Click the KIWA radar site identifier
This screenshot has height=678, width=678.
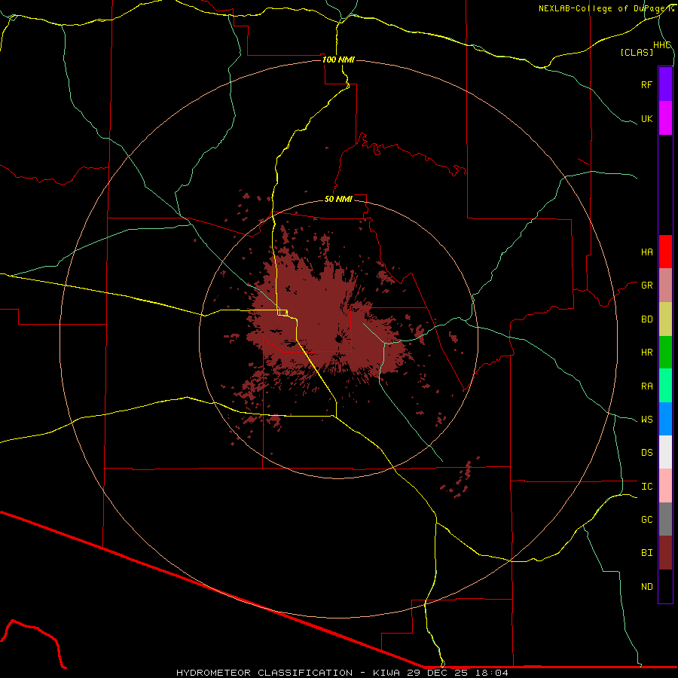387,673
